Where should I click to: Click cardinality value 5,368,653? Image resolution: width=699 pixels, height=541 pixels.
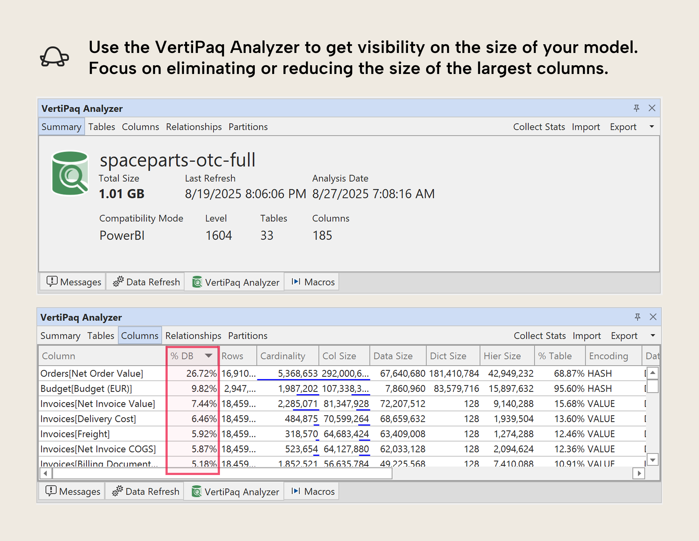click(x=298, y=373)
